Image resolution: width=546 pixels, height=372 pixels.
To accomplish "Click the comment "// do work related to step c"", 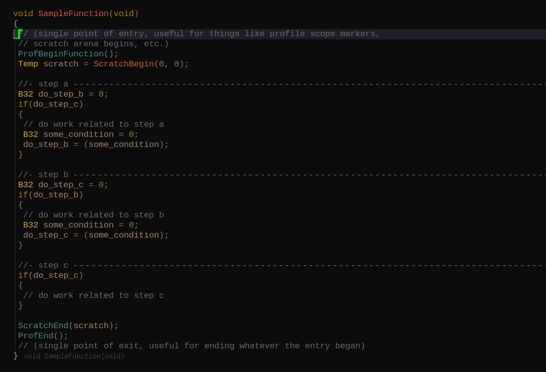I will pos(93,295).
